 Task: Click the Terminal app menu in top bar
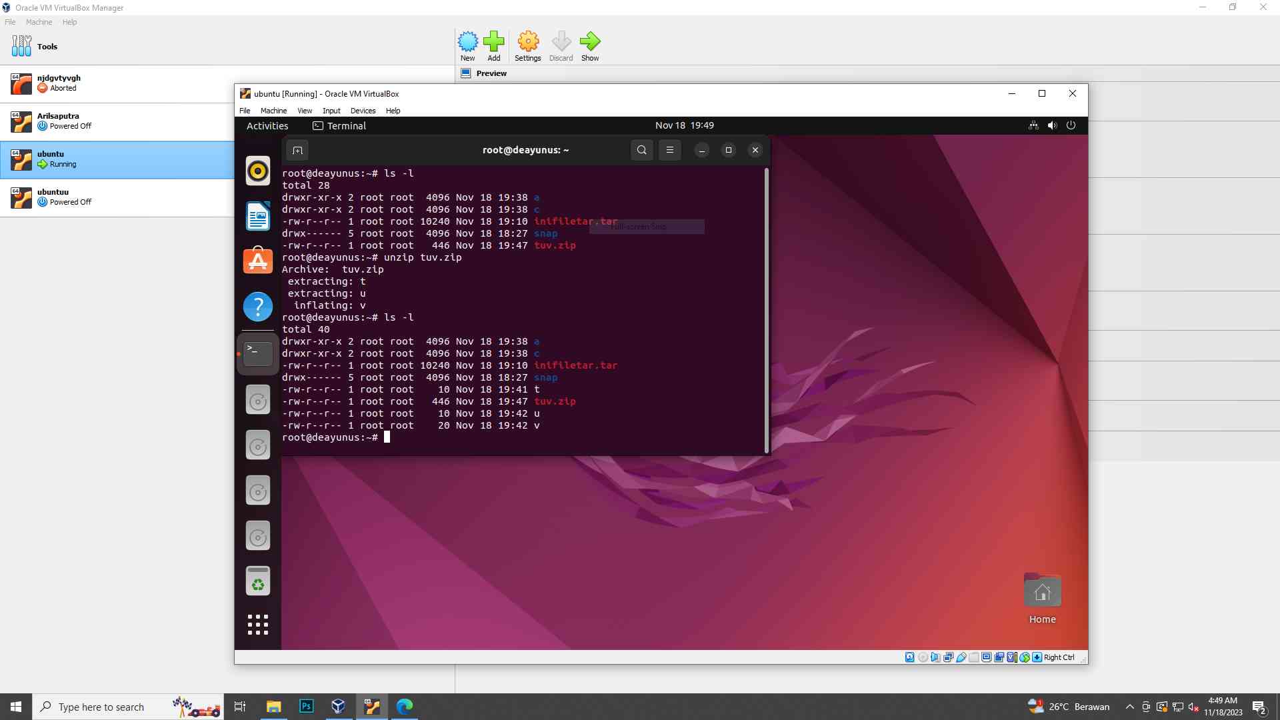point(339,126)
